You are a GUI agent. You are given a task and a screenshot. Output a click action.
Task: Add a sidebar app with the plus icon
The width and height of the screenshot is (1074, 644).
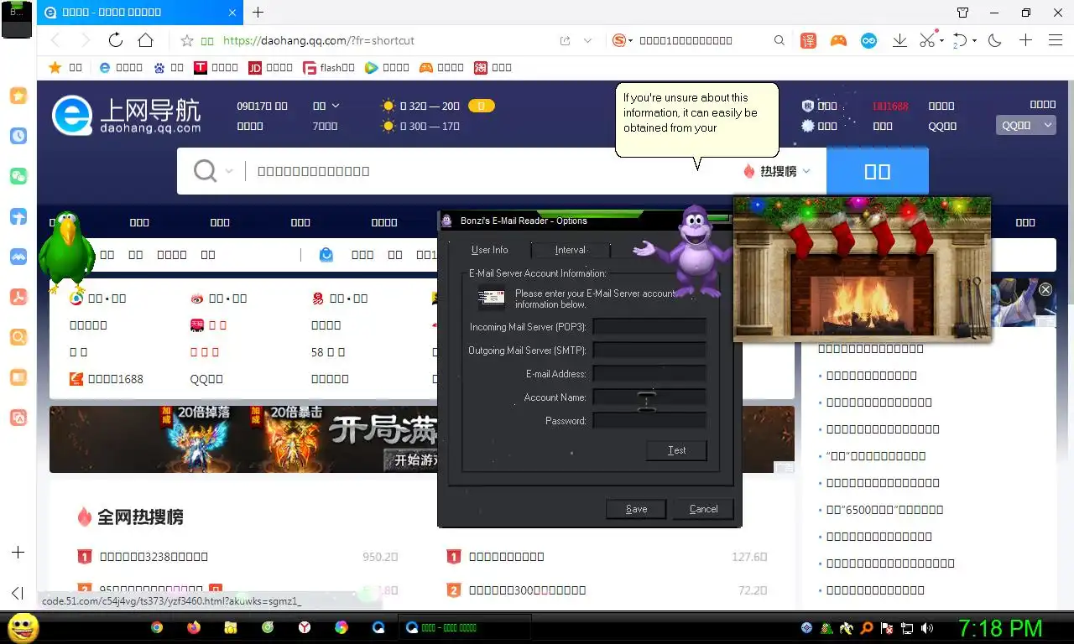tap(18, 553)
